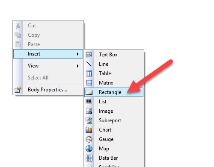Viewport: 214px width, 167px height.
Task: Select the diagonal Line icon
Action: [89, 64]
